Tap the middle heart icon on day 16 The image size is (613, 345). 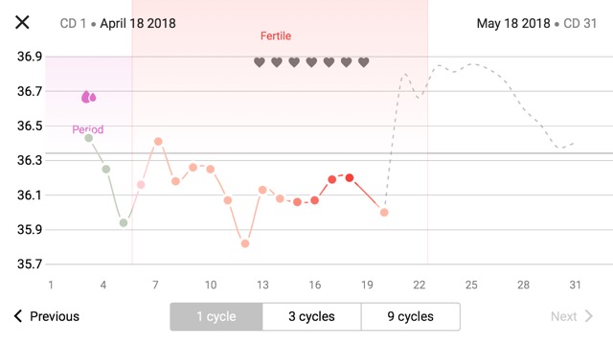click(x=311, y=62)
